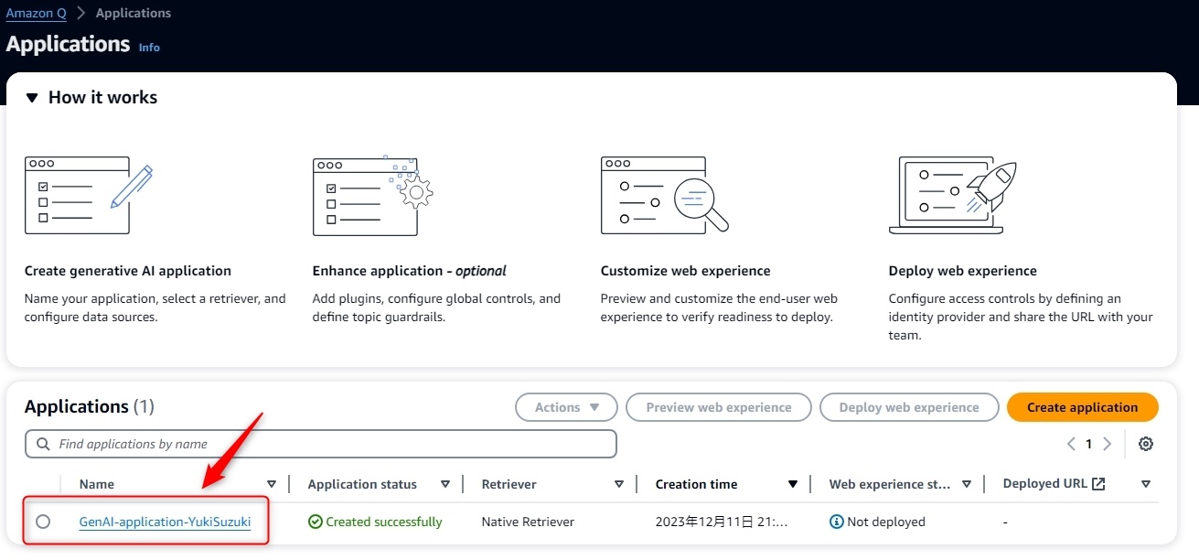
Task: Click the Name column header
Action: (97, 484)
